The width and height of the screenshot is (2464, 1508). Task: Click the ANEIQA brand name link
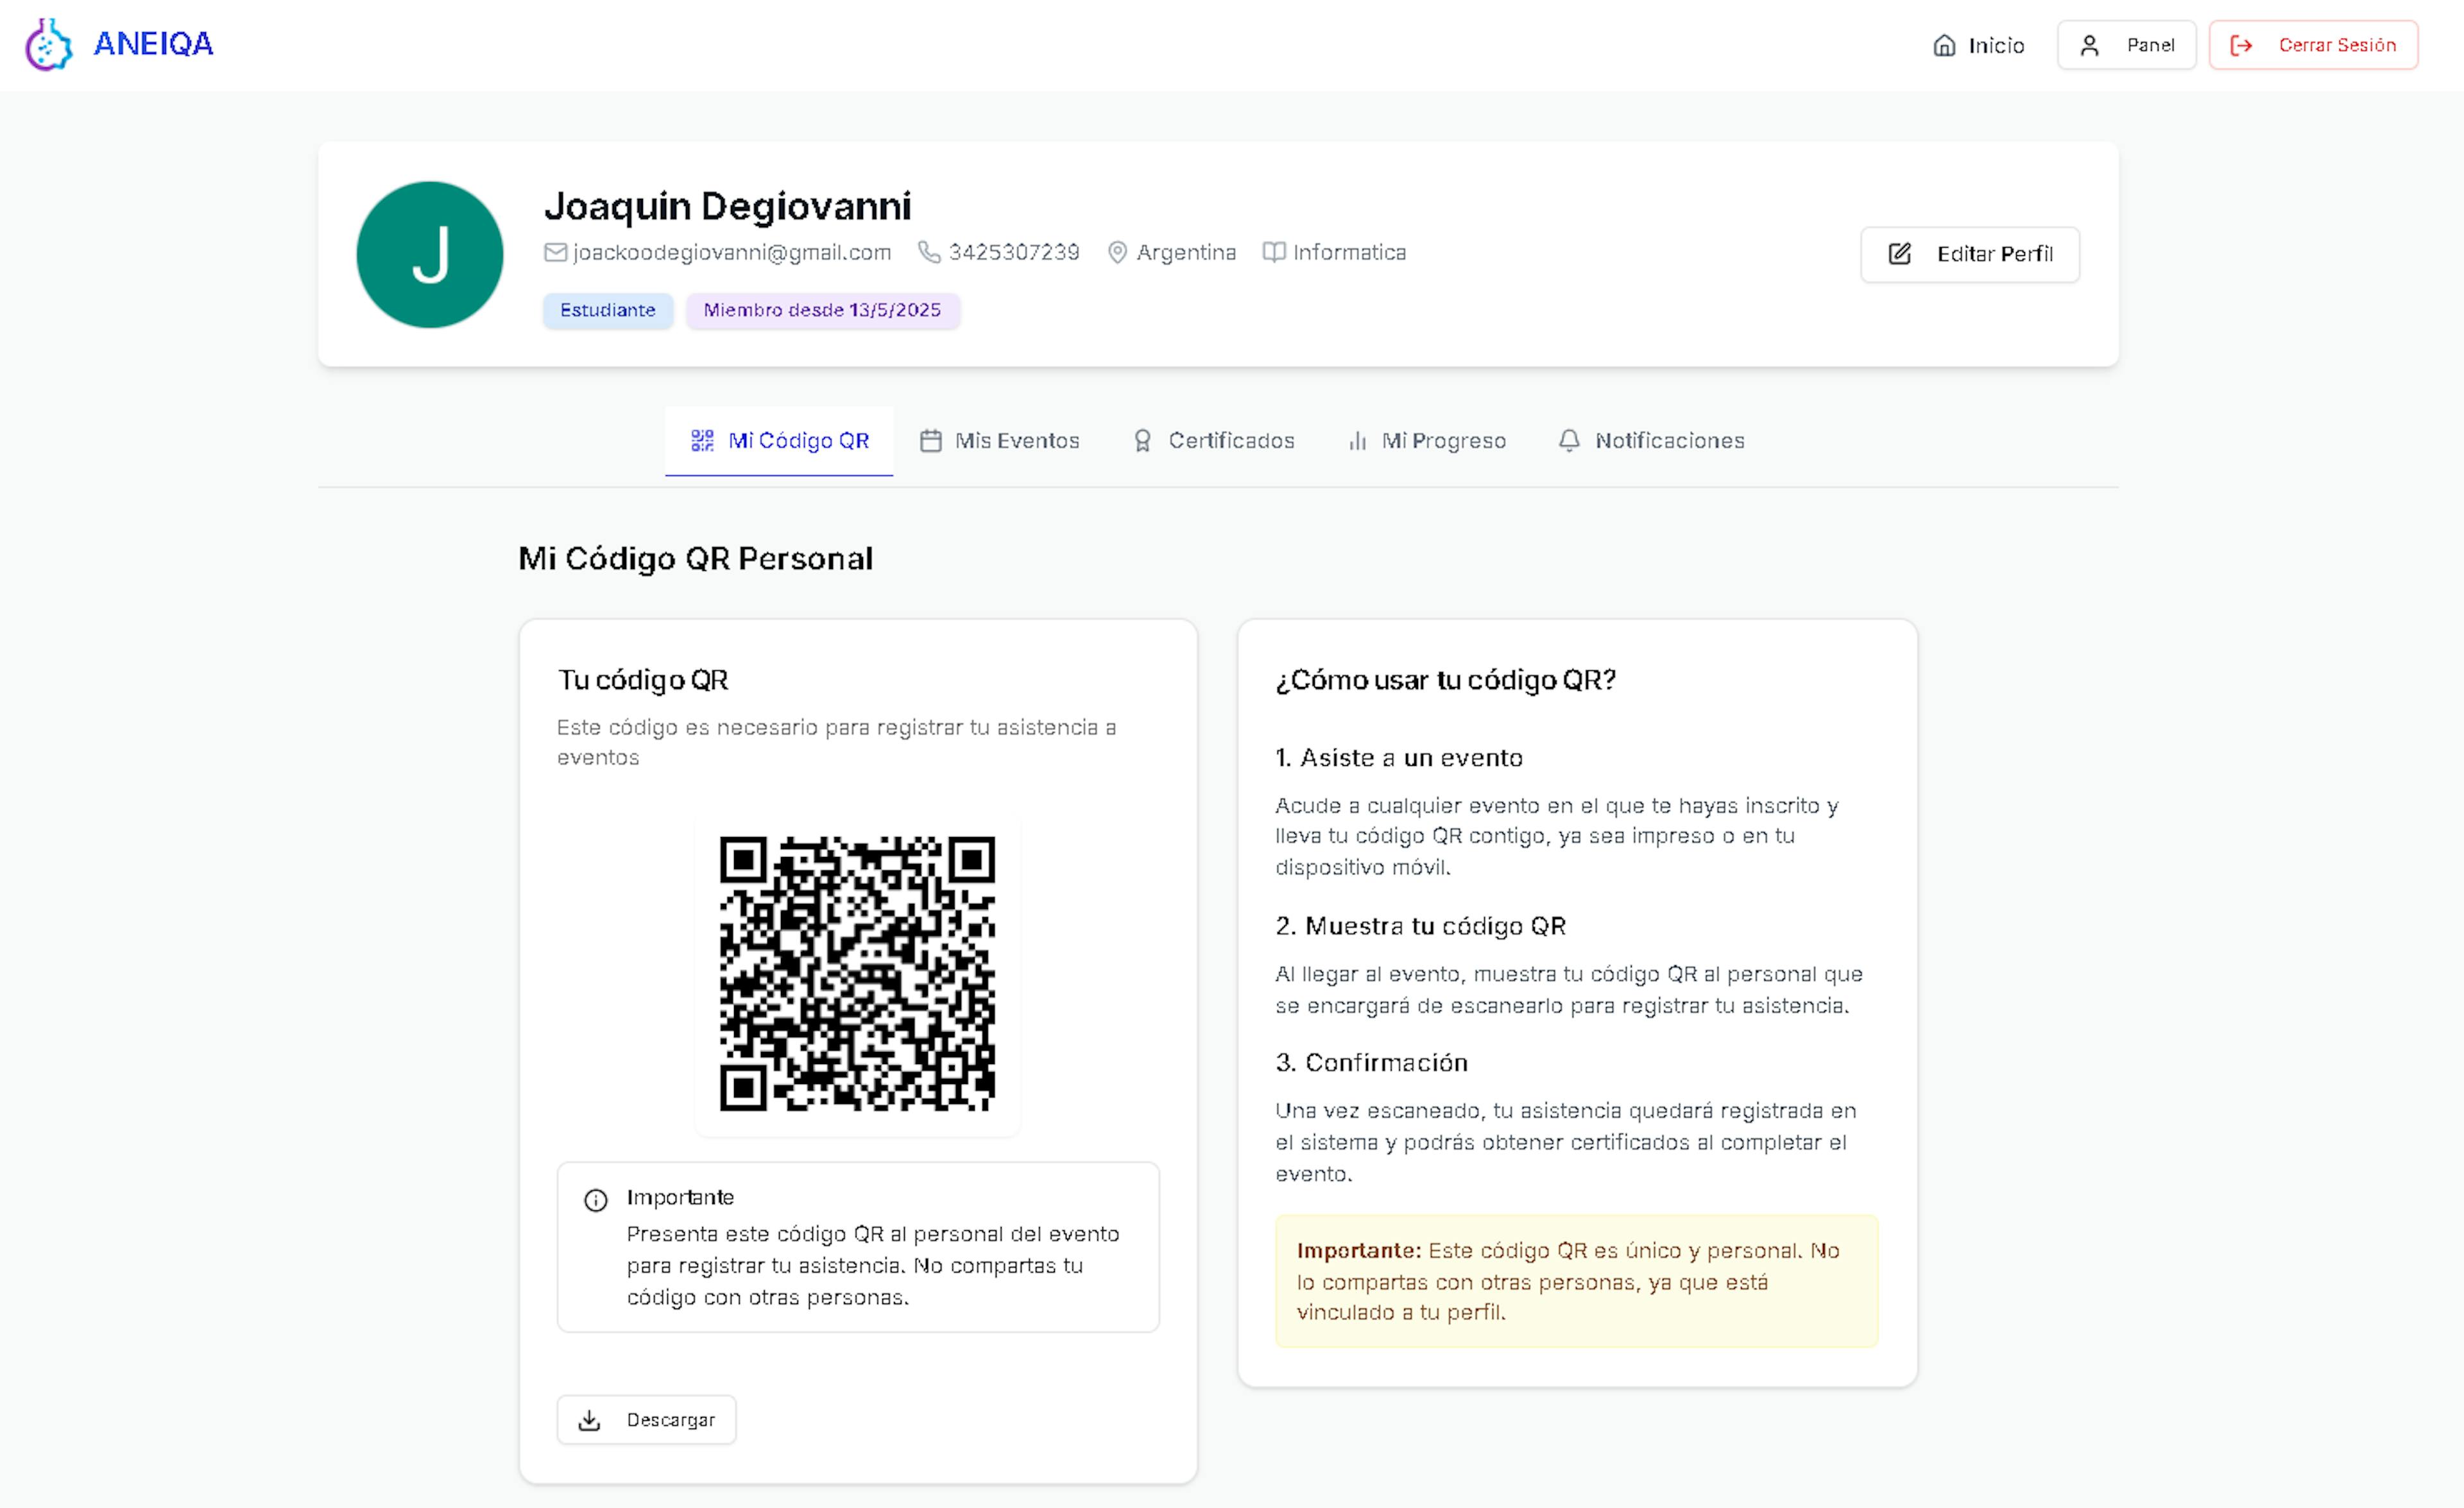(153, 44)
